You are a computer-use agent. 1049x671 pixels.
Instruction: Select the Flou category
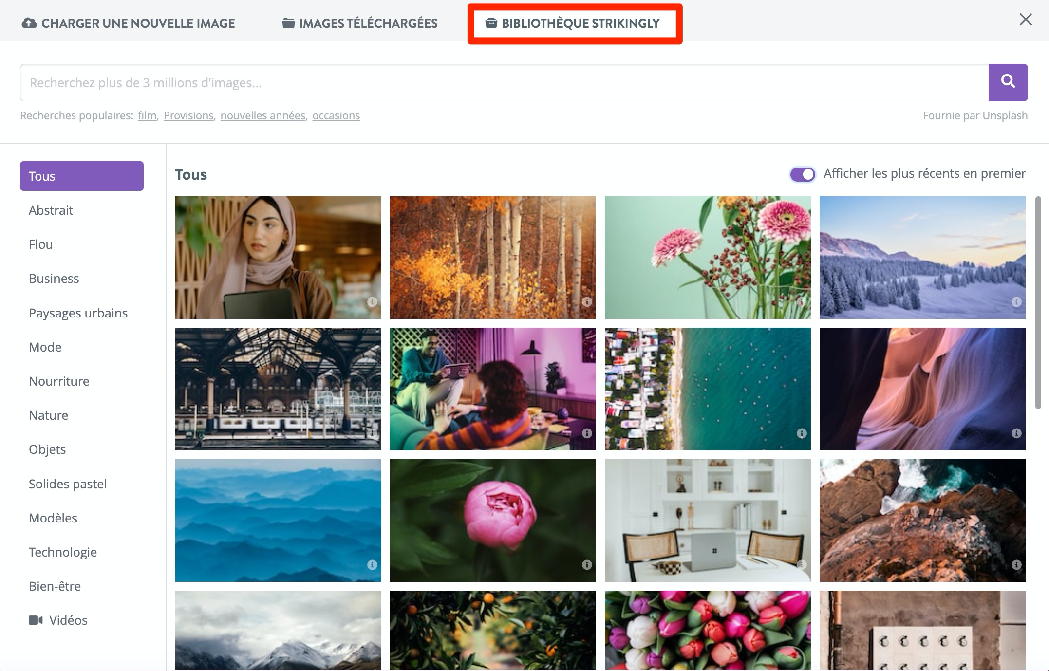[41, 244]
